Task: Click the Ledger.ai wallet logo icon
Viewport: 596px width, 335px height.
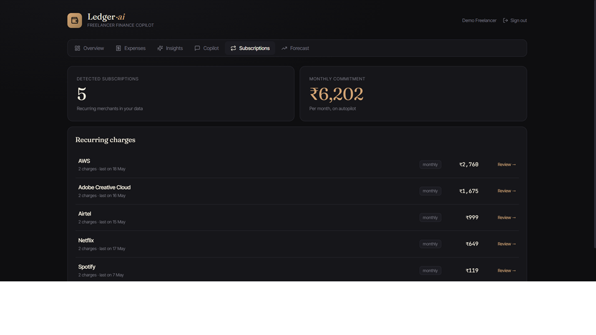Action: tap(75, 20)
